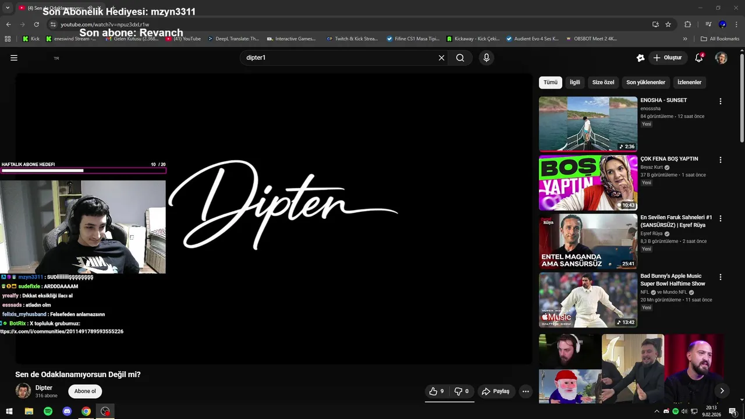The image size is (745, 419).
Task: Open Discord from the taskbar
Action: [x=67, y=411]
